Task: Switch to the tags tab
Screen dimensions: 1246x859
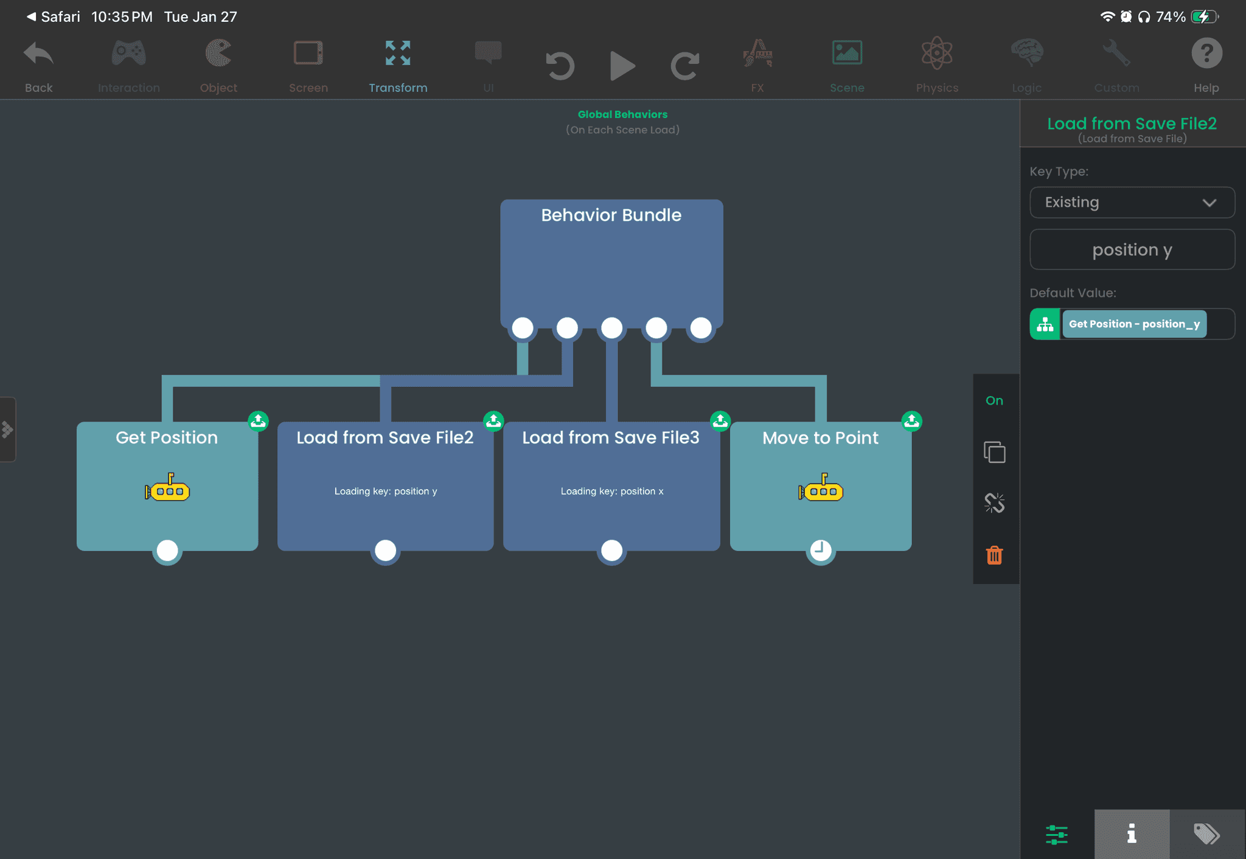Action: coord(1206,833)
